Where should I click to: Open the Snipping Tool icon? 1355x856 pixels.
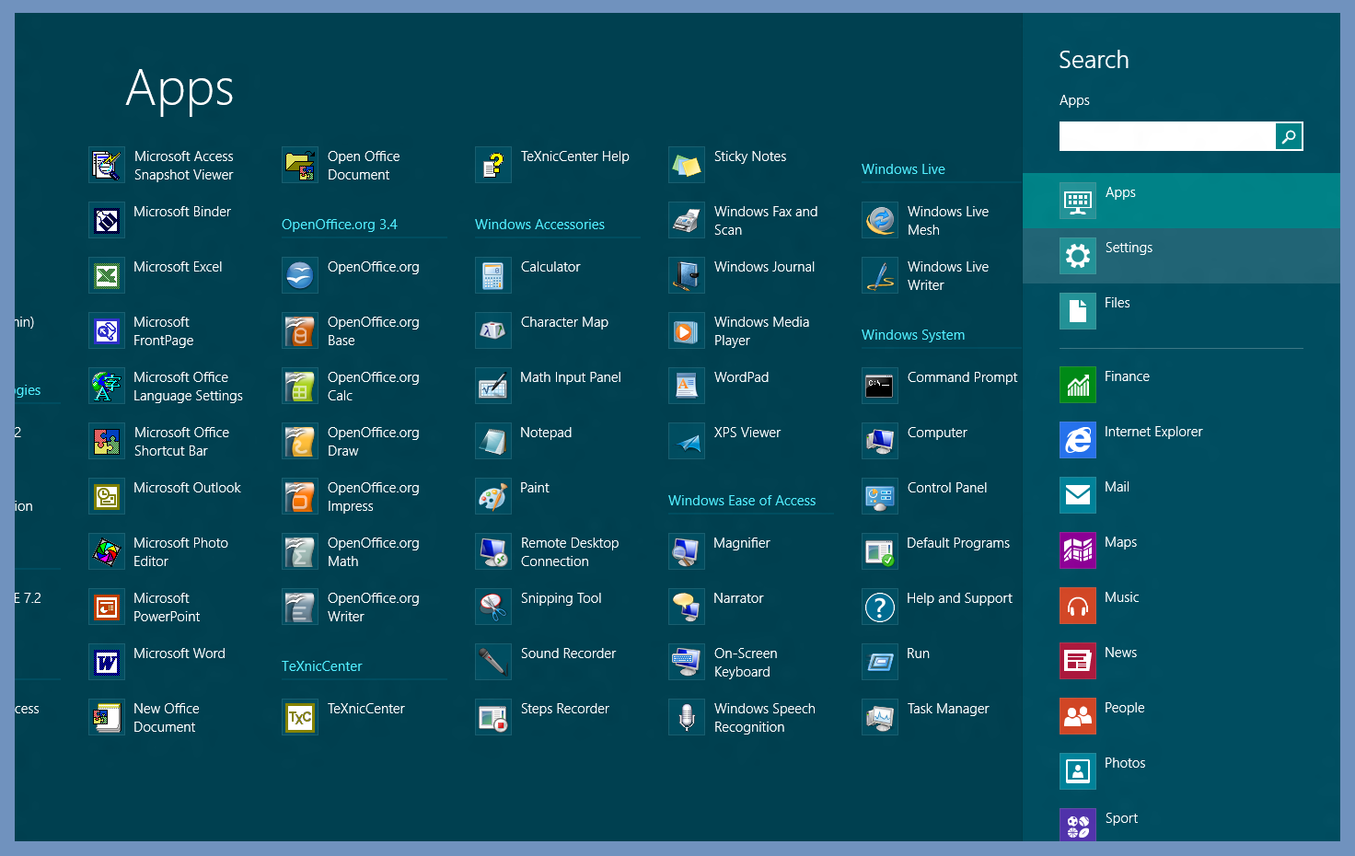pos(492,607)
